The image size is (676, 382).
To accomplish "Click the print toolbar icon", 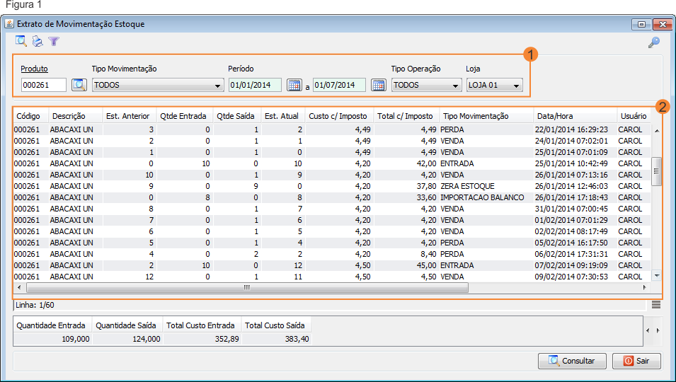I will point(38,41).
